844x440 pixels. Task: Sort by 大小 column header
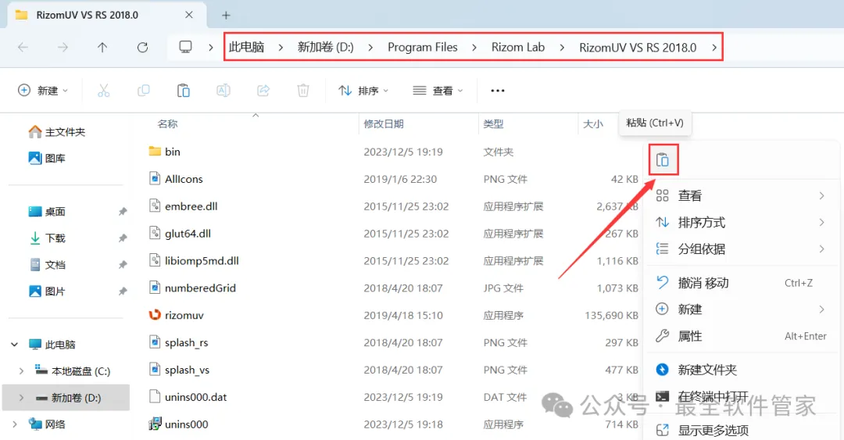593,123
